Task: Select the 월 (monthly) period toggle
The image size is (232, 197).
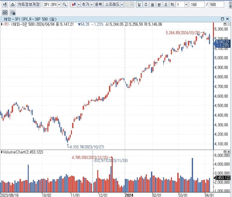Action: point(153,5)
